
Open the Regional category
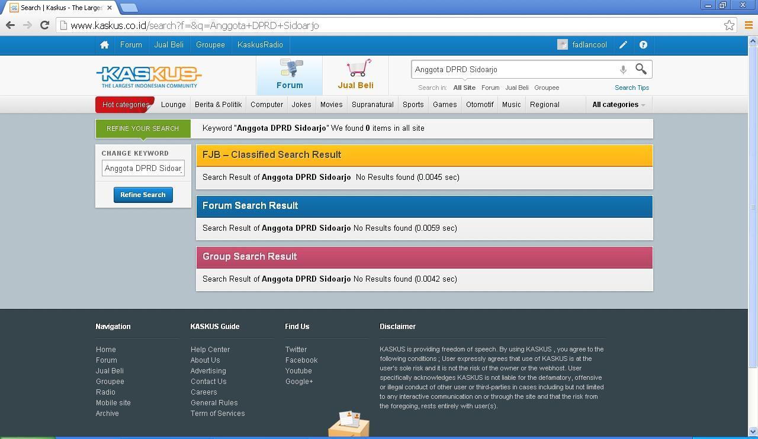tap(544, 105)
